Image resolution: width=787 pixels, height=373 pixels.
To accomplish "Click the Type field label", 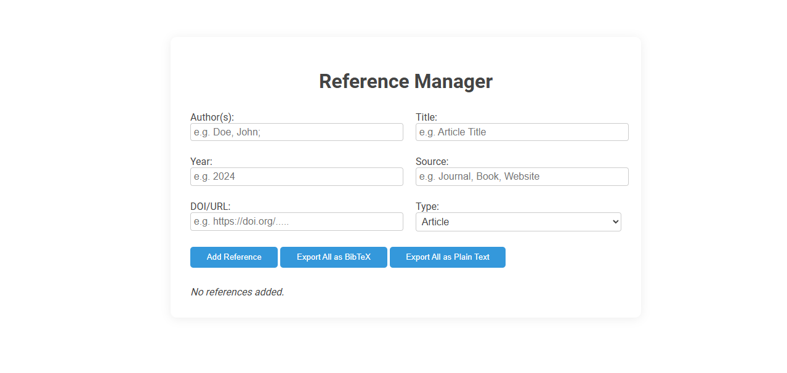I will pyautogui.click(x=426, y=206).
